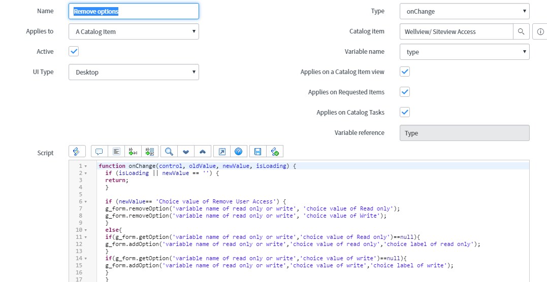Collapse code fold at line 14
Image resolution: width=547 pixels, height=282 pixels.
pos(86,258)
